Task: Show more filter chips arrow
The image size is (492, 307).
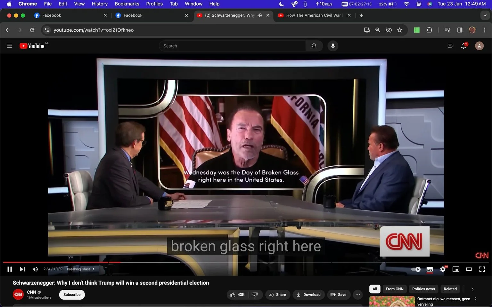Action: click(x=472, y=289)
